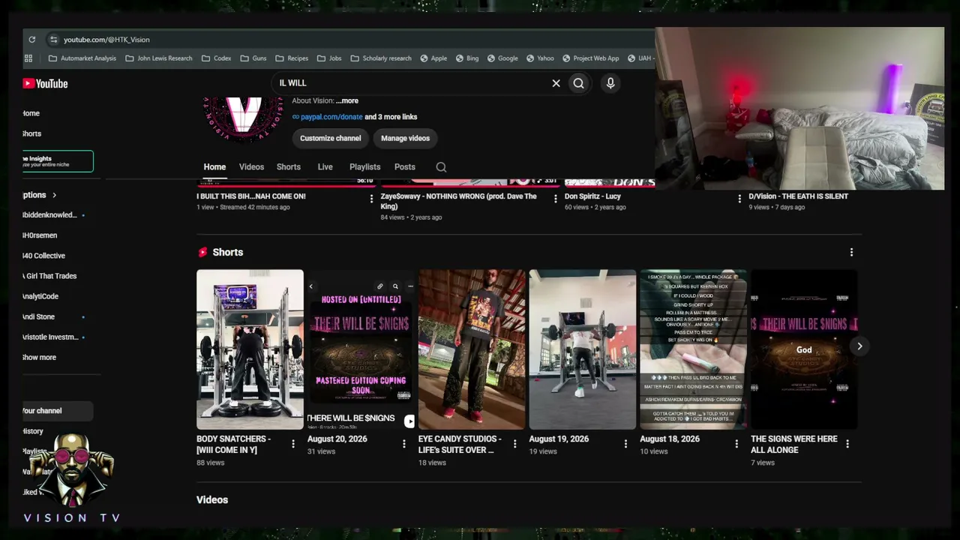Switch to the Playlists tab
The height and width of the screenshot is (540, 960).
point(364,167)
